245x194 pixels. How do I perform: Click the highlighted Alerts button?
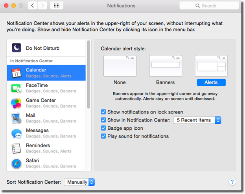[x=211, y=82]
